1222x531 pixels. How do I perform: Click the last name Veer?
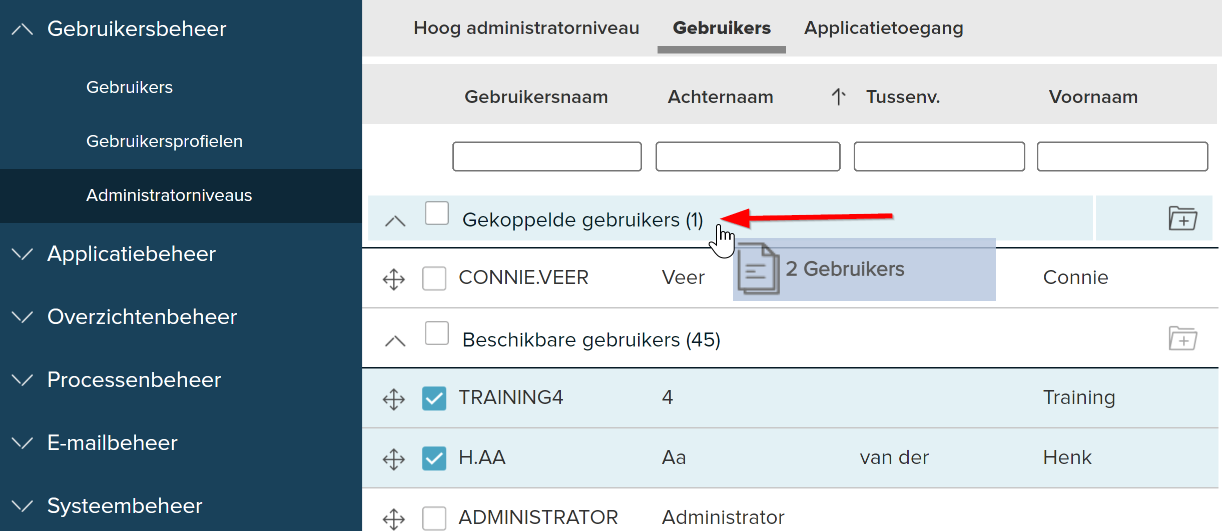click(x=683, y=277)
